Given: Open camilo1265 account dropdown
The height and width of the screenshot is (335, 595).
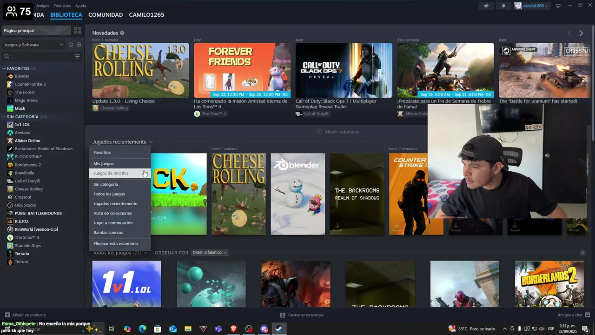Looking at the screenshot, I should tap(532, 6).
